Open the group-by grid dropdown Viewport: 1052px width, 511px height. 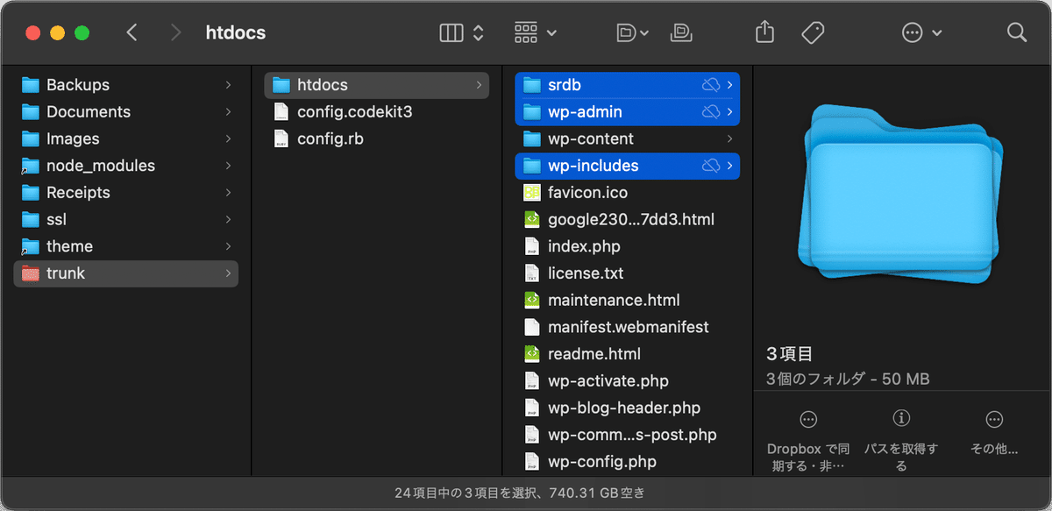535,32
